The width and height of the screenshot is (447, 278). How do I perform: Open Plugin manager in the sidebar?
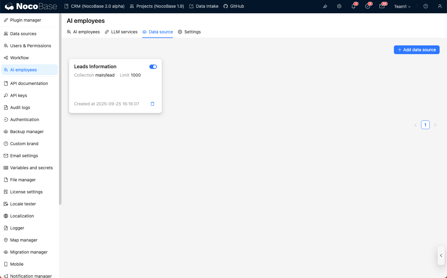pyautogui.click(x=26, y=20)
